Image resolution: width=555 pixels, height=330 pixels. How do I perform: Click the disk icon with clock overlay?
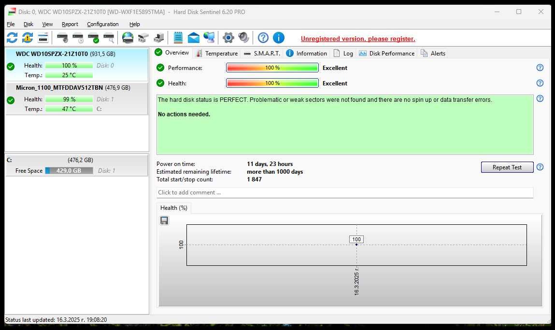click(x=78, y=38)
